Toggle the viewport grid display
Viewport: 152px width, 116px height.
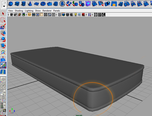click(x=29, y=15)
